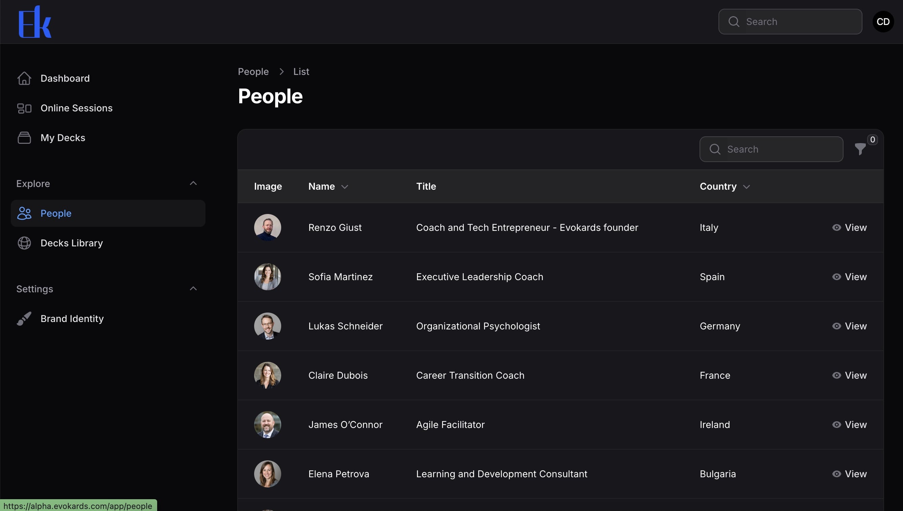Sort table by Country column

[x=724, y=186]
